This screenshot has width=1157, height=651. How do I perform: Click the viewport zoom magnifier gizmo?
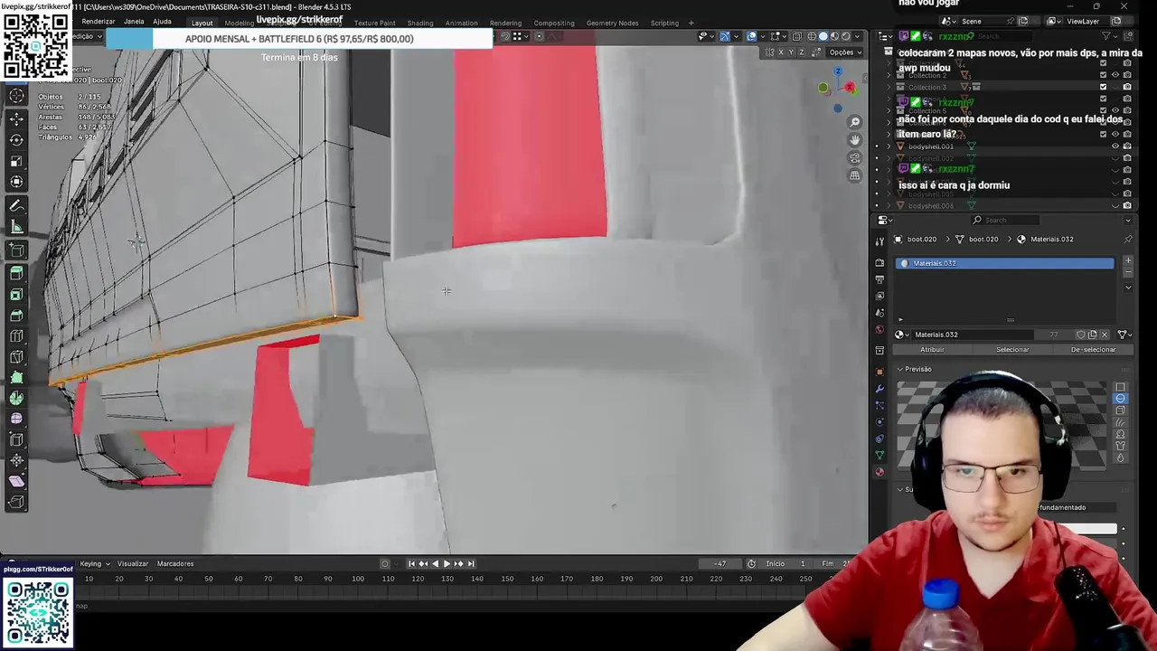pyautogui.click(x=855, y=122)
